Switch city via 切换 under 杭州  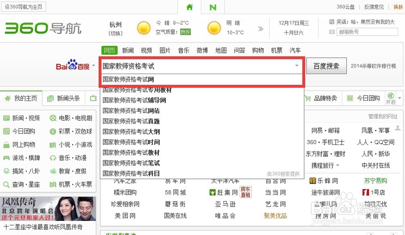pos(115,34)
